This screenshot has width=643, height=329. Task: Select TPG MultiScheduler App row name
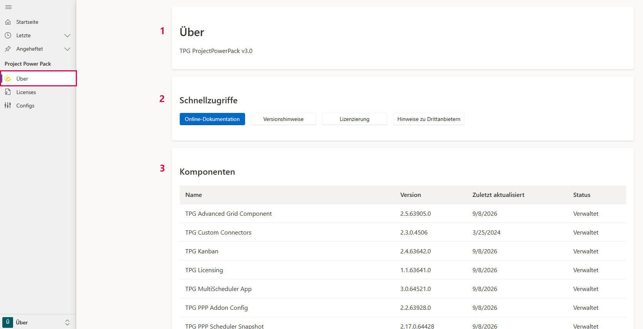coord(218,289)
